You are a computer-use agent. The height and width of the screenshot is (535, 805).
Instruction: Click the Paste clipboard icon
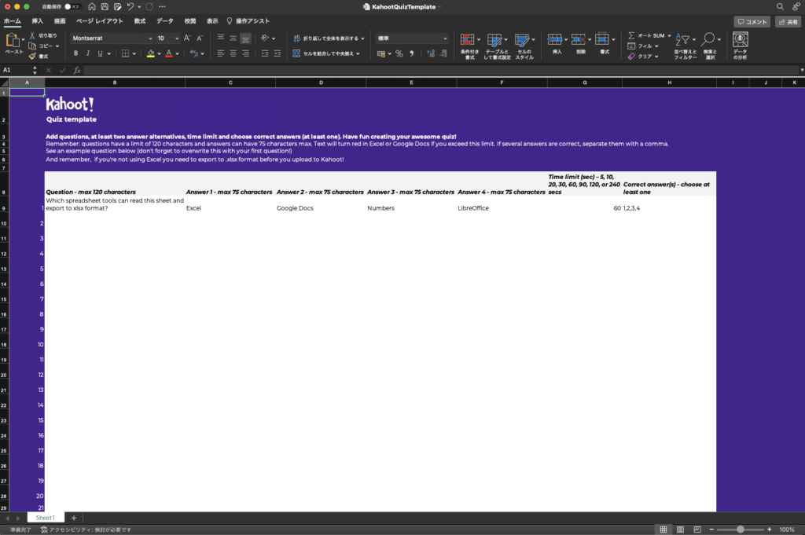(13, 40)
